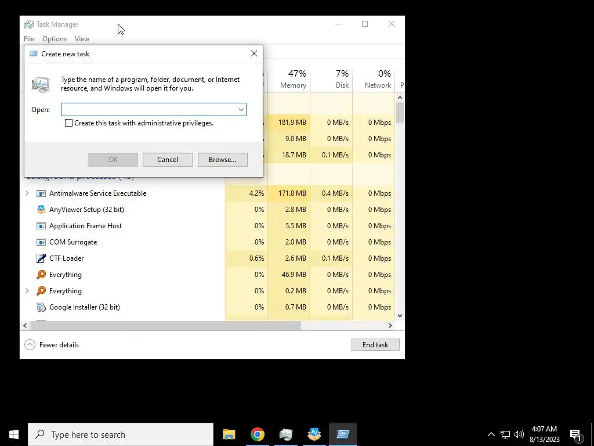594x446 pixels.
Task: Close the Create new task dialog
Action: pyautogui.click(x=254, y=54)
